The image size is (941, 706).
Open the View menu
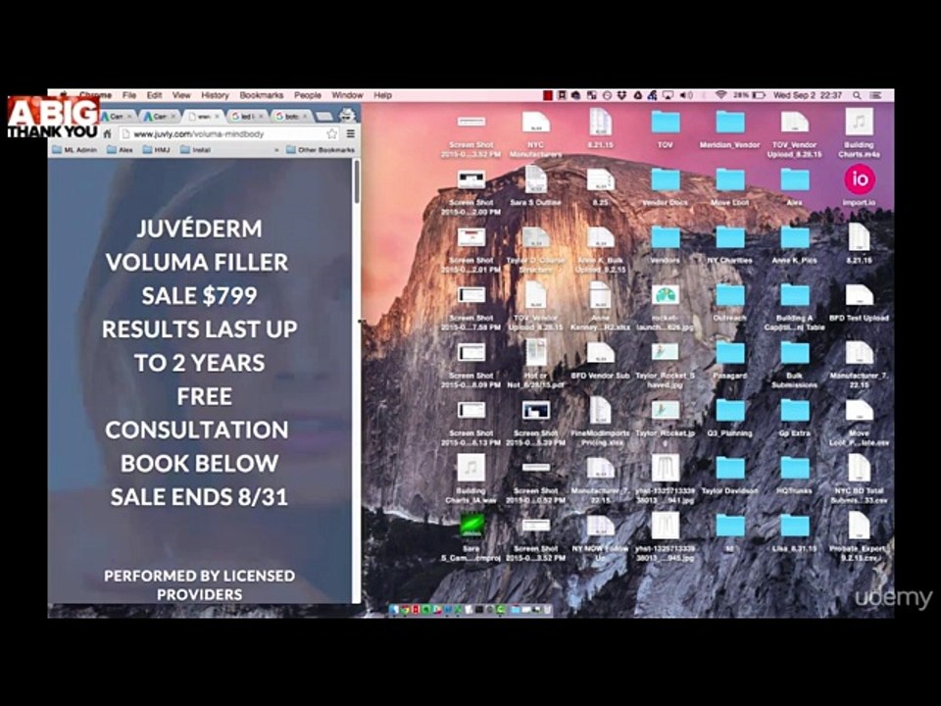pos(181,95)
